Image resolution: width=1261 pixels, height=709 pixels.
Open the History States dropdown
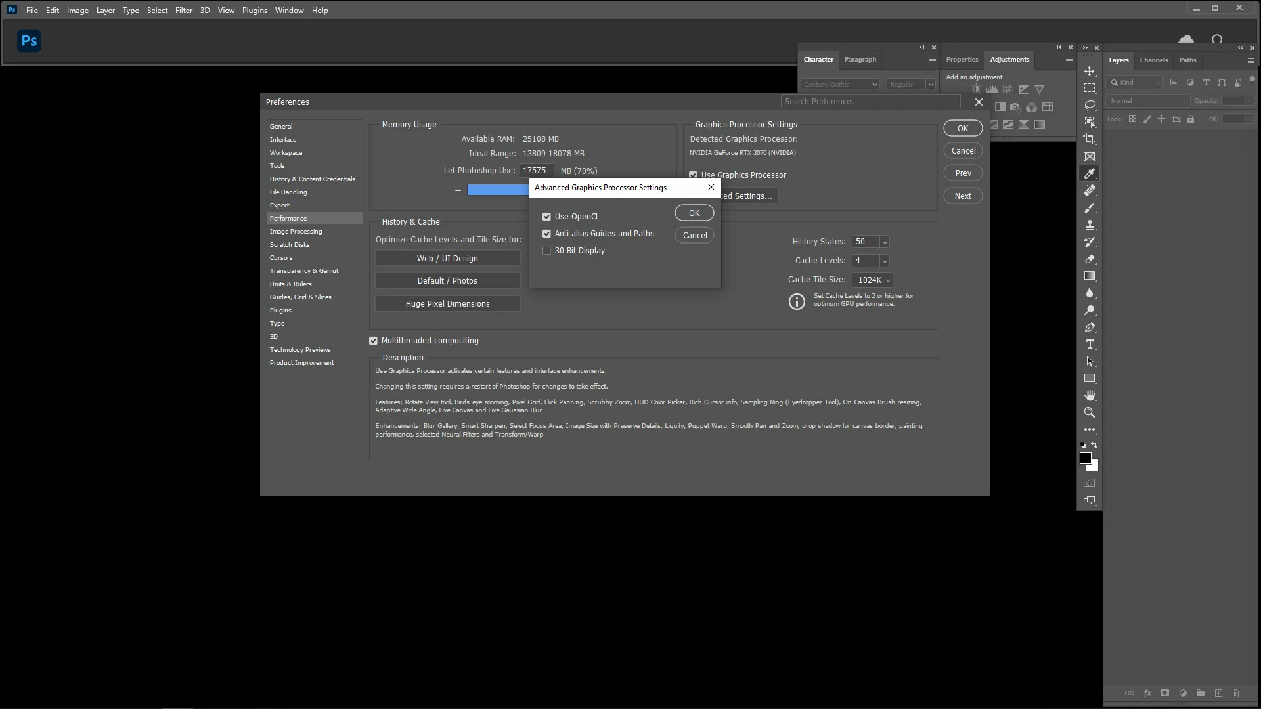pyautogui.click(x=884, y=242)
